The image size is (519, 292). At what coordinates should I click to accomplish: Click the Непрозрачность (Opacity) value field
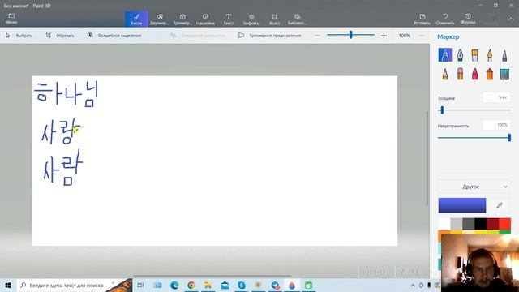(496, 125)
